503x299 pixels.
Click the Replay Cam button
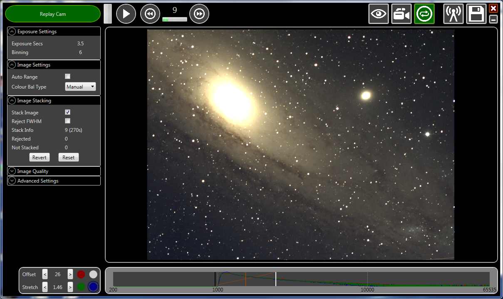coord(53,14)
